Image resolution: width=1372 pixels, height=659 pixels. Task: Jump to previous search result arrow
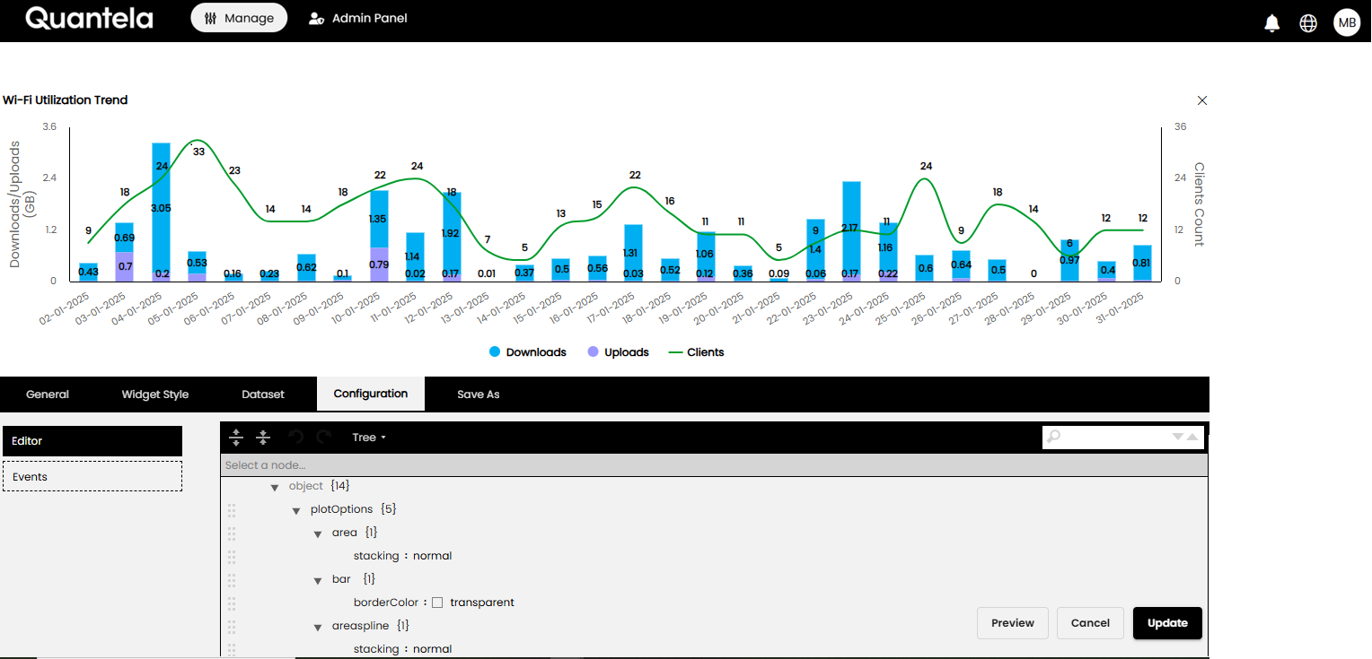pos(1192,438)
